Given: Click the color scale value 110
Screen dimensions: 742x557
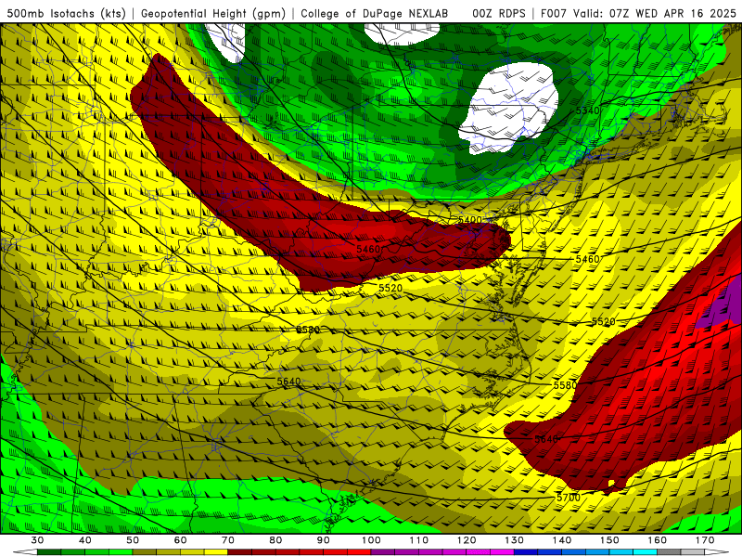Looking at the screenshot, I should pos(419,540).
